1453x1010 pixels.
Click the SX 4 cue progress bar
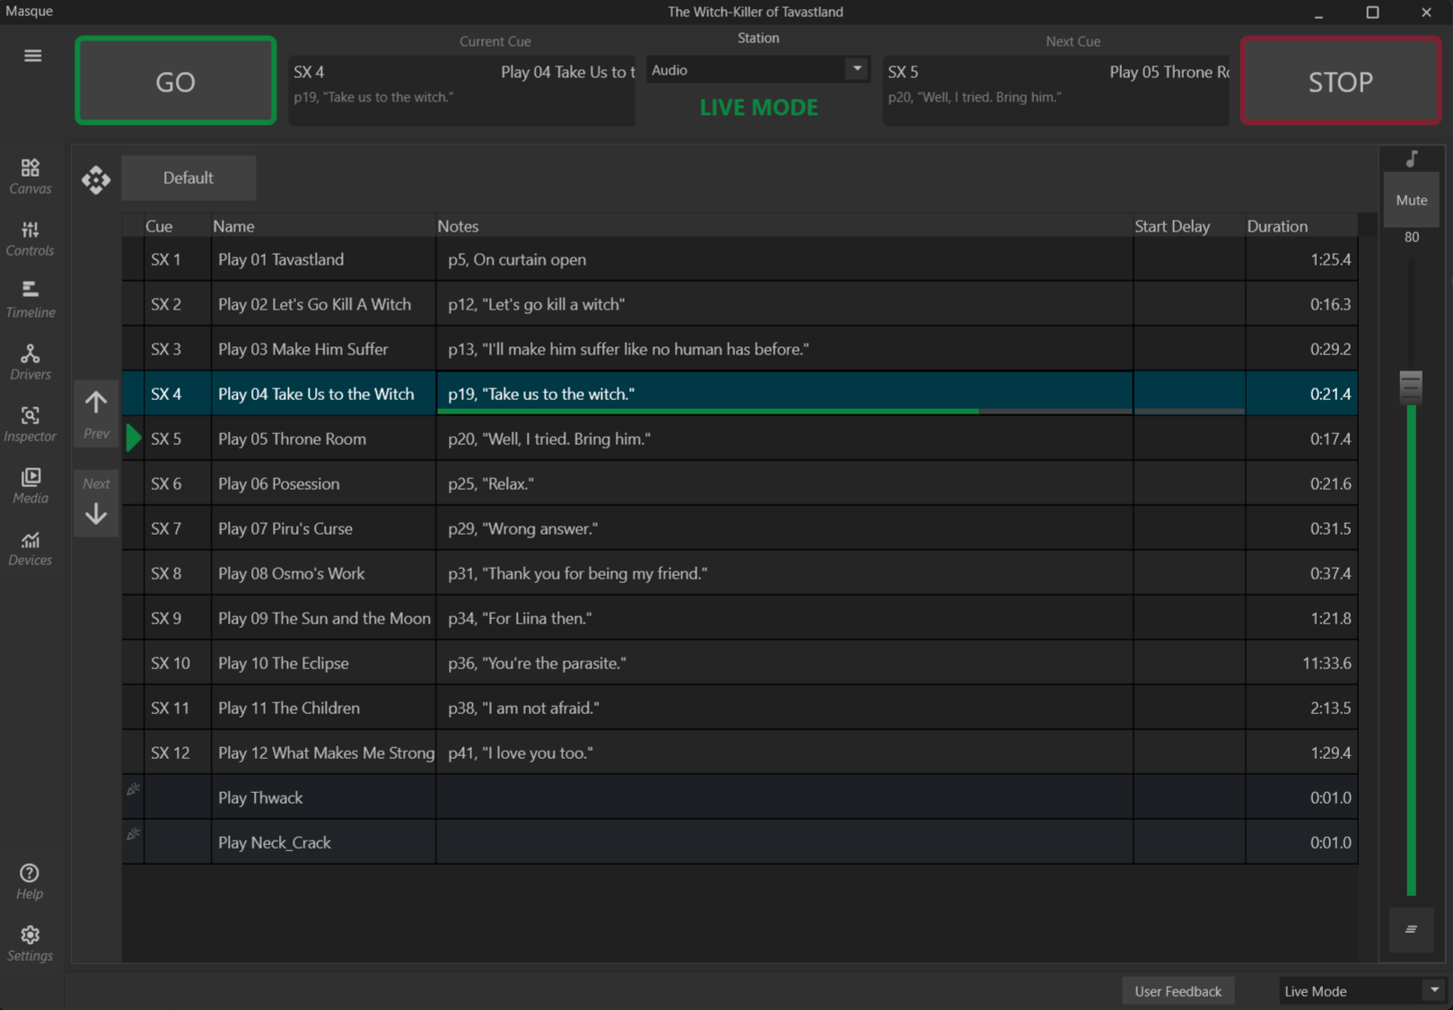784,411
